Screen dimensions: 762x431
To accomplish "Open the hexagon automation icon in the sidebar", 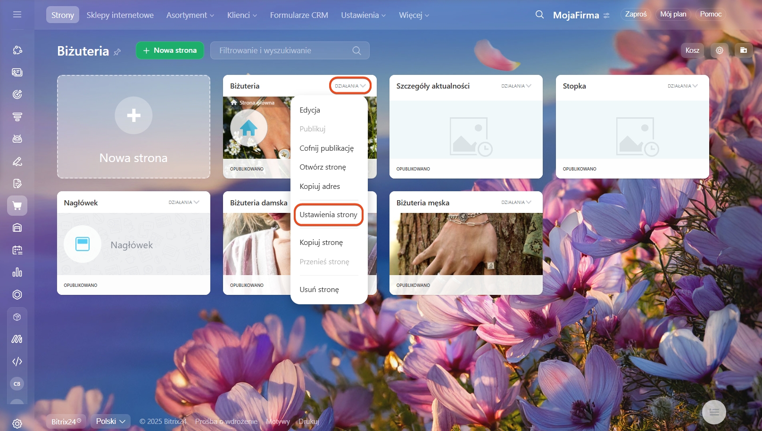I will (x=17, y=294).
